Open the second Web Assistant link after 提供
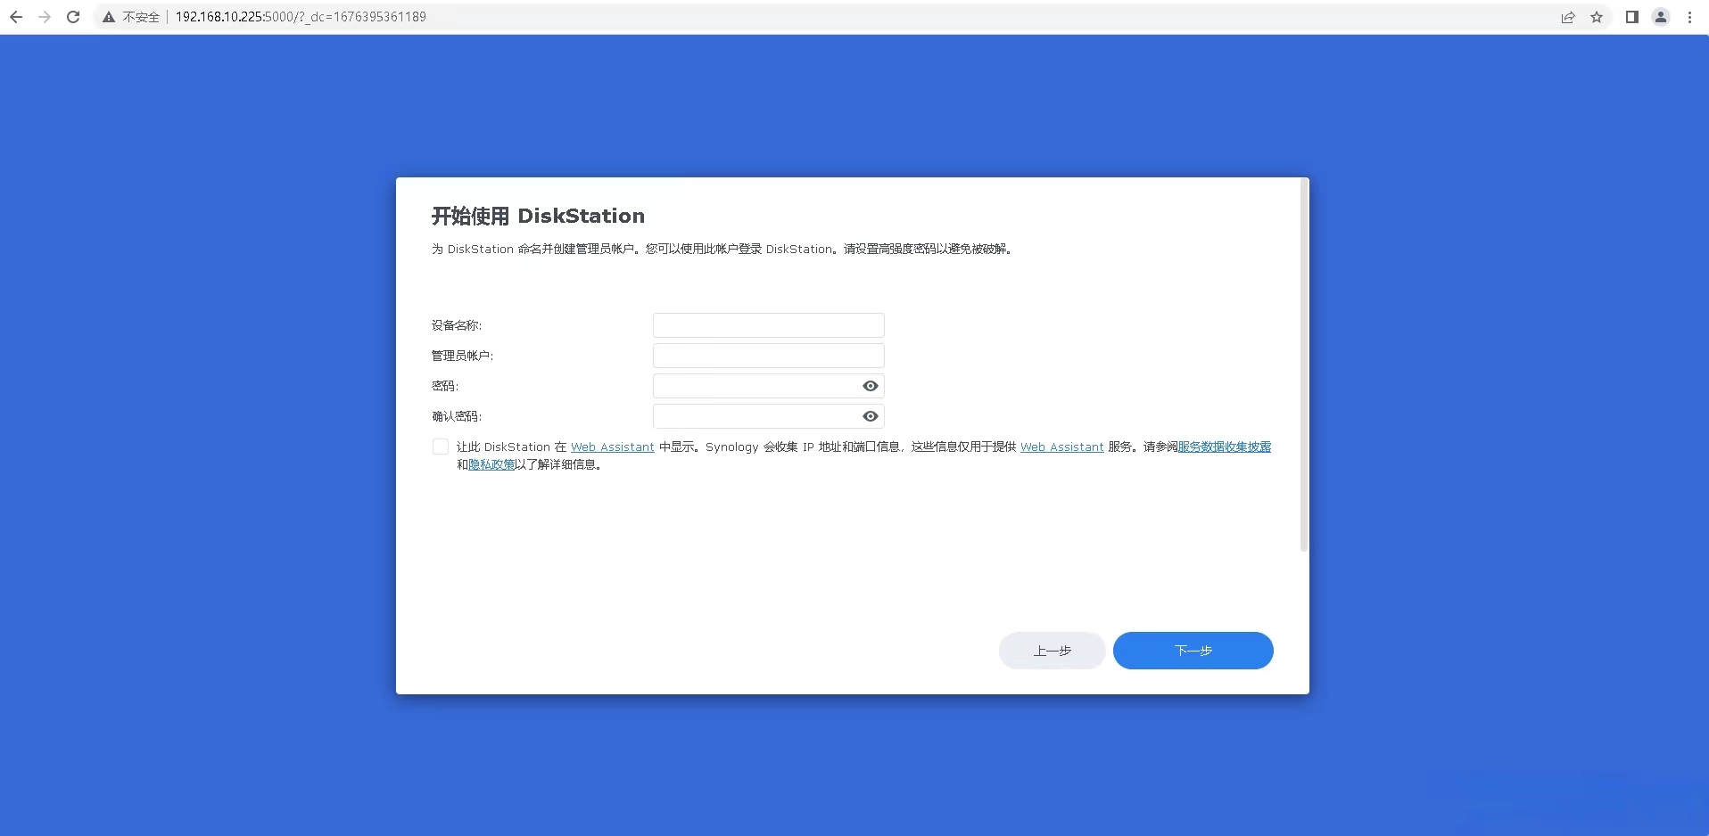The height and width of the screenshot is (836, 1709). (1062, 447)
